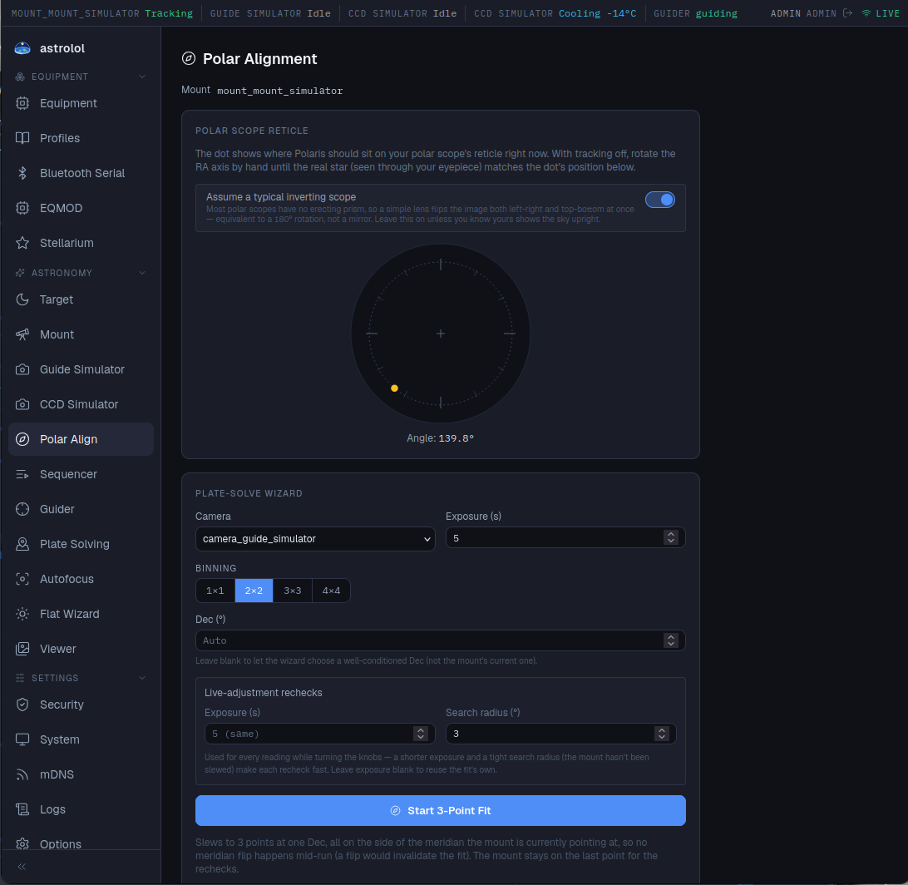Select 3×3 binning
Viewport: 908px width, 885px height.
[293, 591]
